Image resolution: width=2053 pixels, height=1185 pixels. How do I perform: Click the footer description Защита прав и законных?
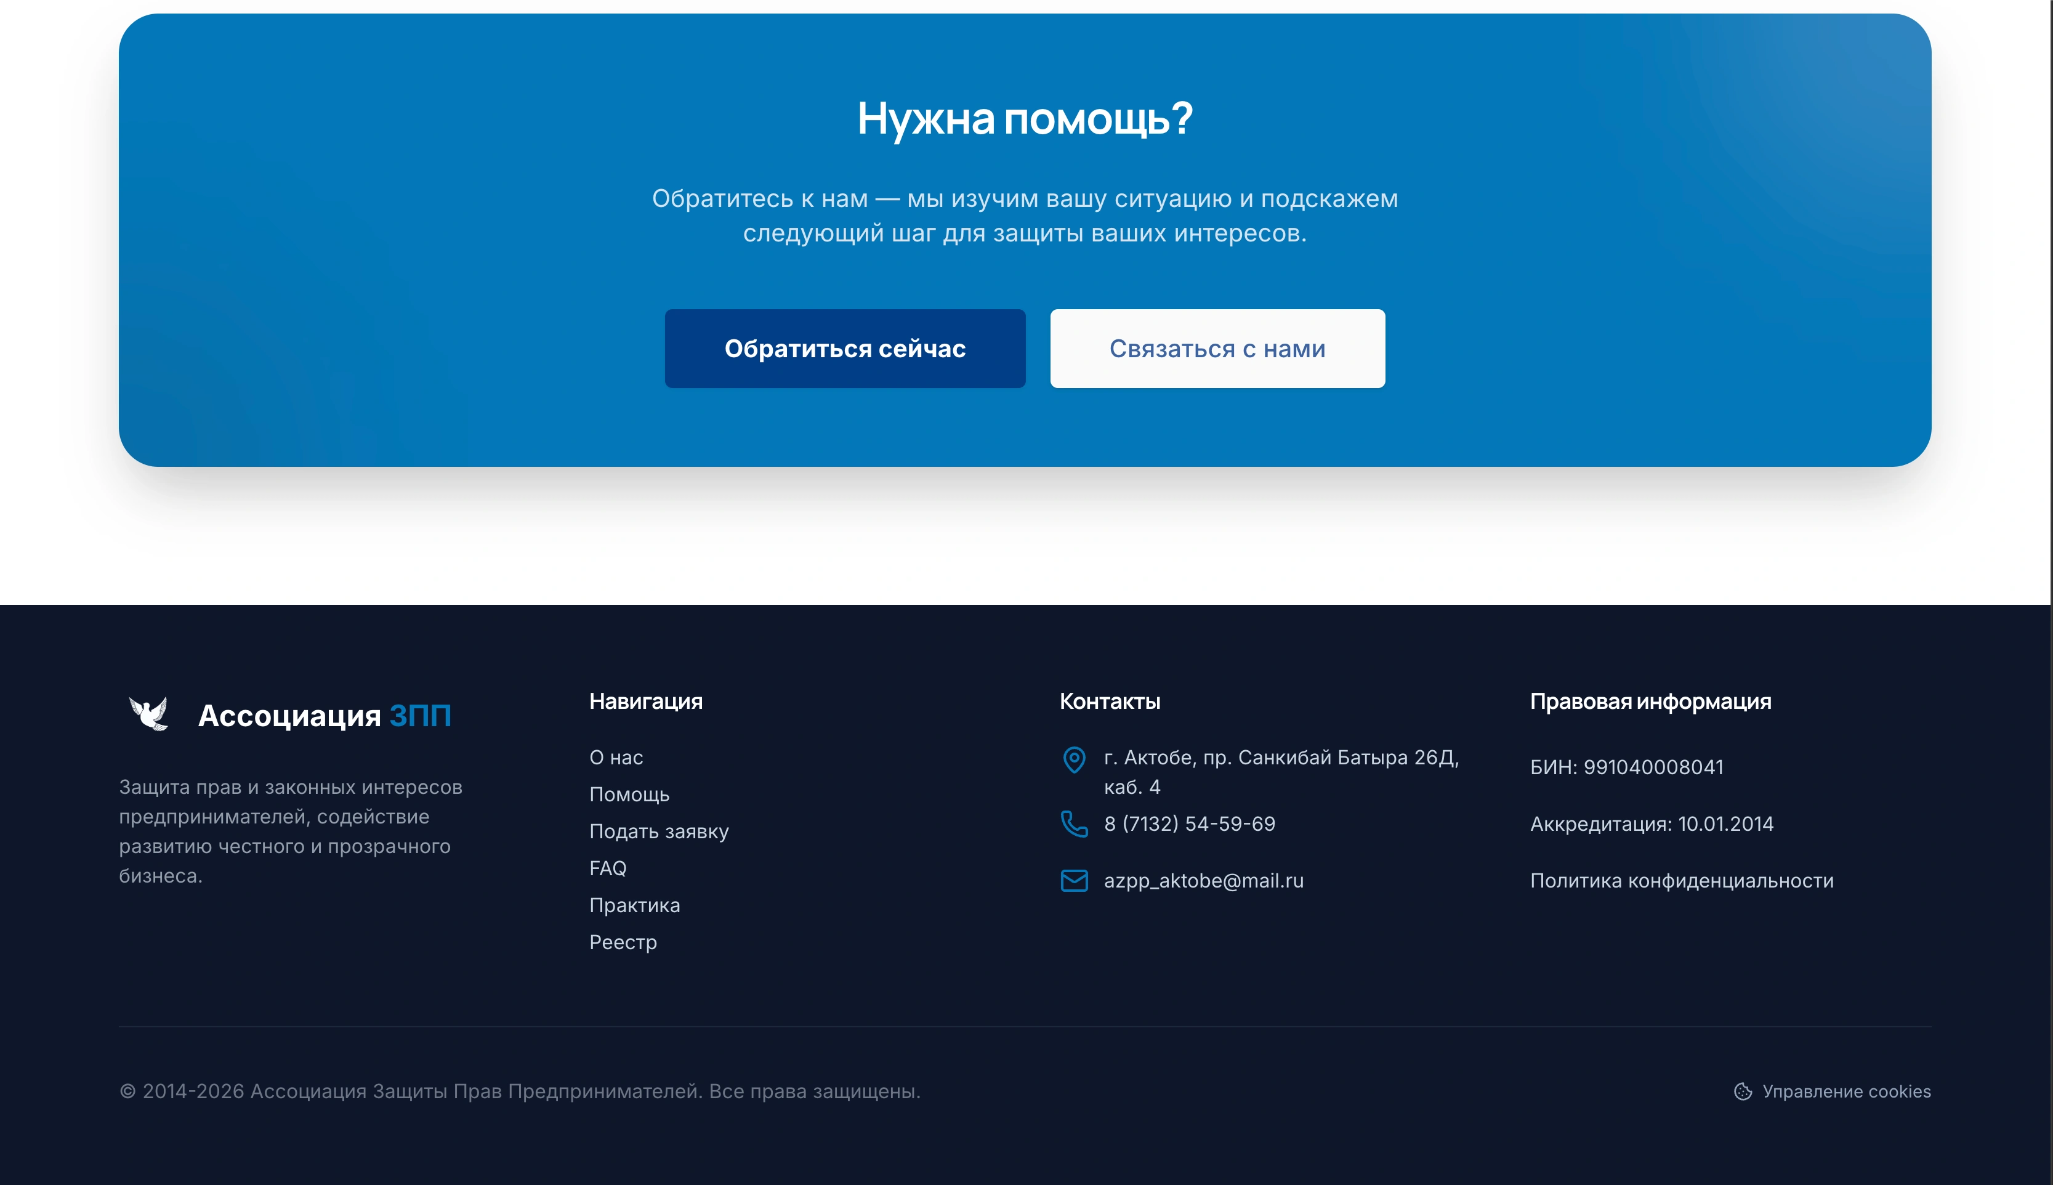click(x=291, y=831)
